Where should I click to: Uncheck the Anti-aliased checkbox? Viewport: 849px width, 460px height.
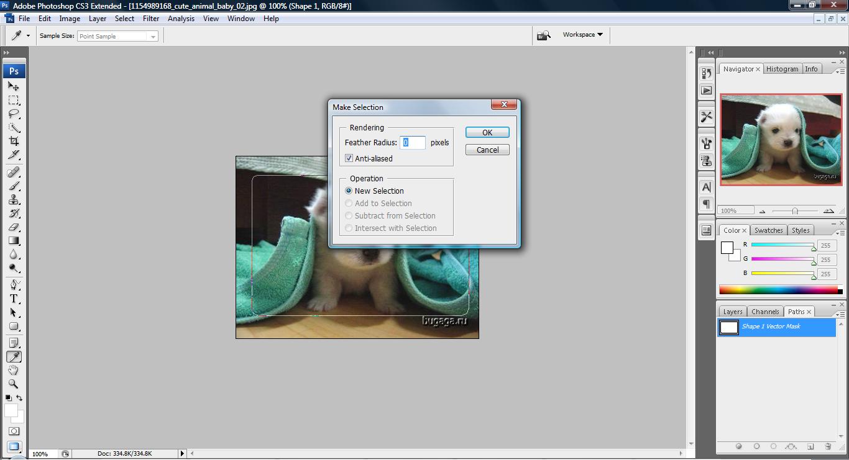pyautogui.click(x=349, y=158)
